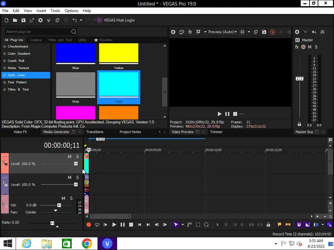Select the Normal Edit tool arrow
The width and height of the screenshot is (334, 250).
(176, 225)
